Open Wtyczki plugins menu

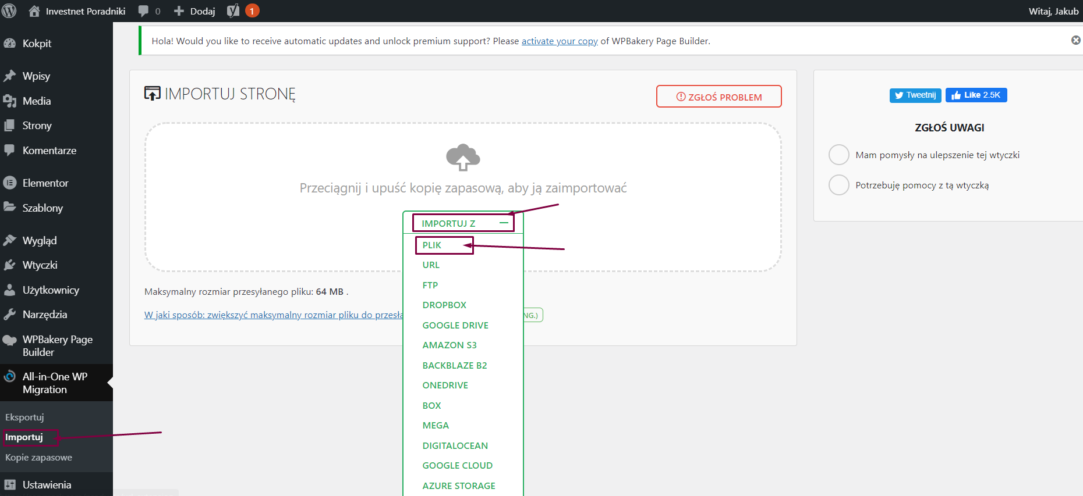(40, 265)
